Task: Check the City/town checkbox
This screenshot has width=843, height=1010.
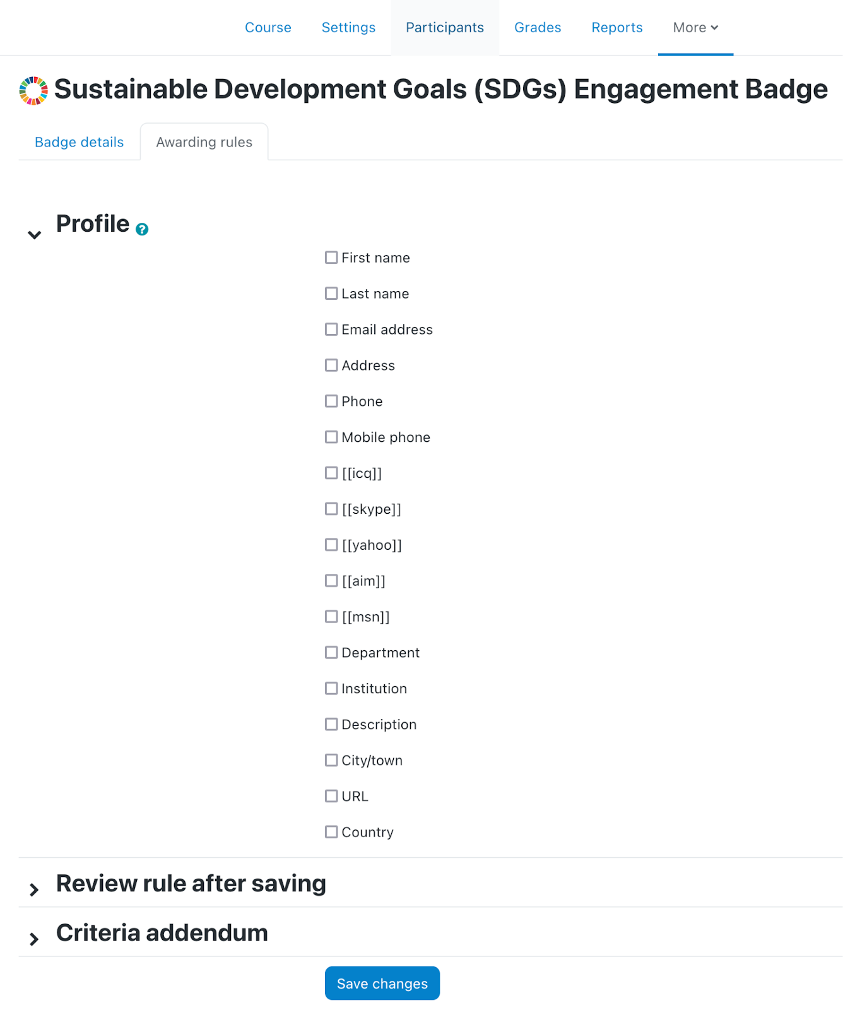Action: pos(331,760)
